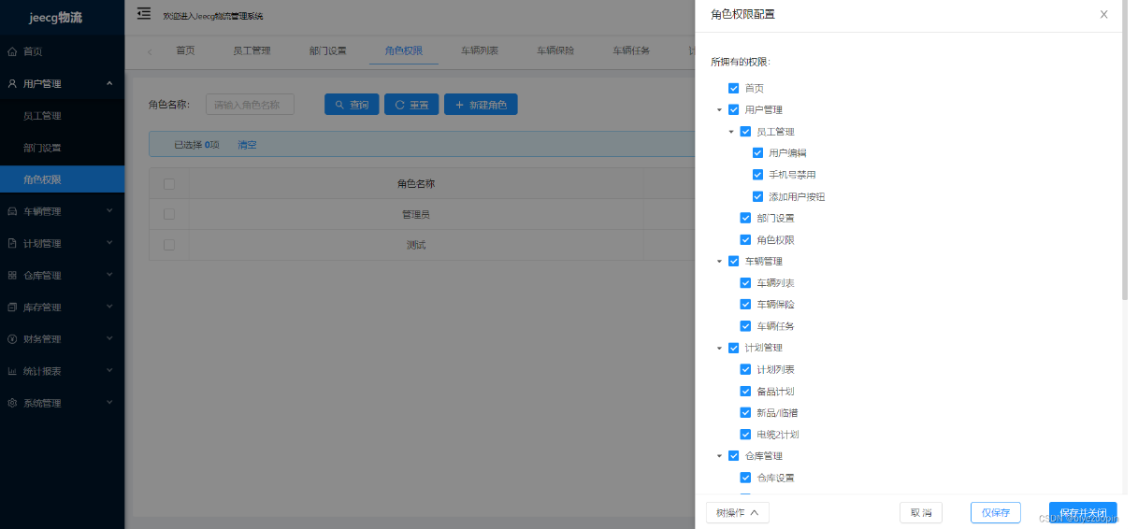1138x529 pixels.
Task: Switch to the 车辆任务 tab
Action: 631,50
